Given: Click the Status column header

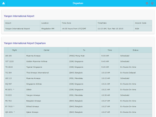Looking at the screenshot, I should tap(136, 50).
